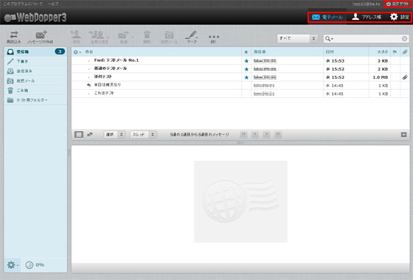Open the ヘルプ help link
Screen dimensions: 413x280
tap(53, 4)
